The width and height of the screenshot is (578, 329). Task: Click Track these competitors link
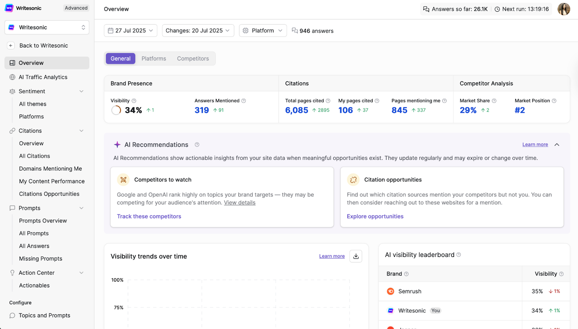[149, 216]
